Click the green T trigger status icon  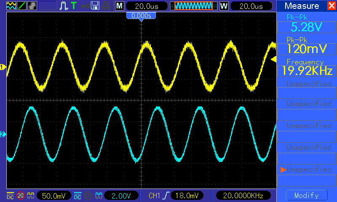pyautogui.click(x=74, y=6)
